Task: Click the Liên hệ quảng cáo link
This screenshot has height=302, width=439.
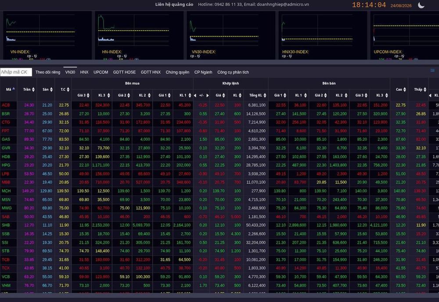Action: pos(174,4)
